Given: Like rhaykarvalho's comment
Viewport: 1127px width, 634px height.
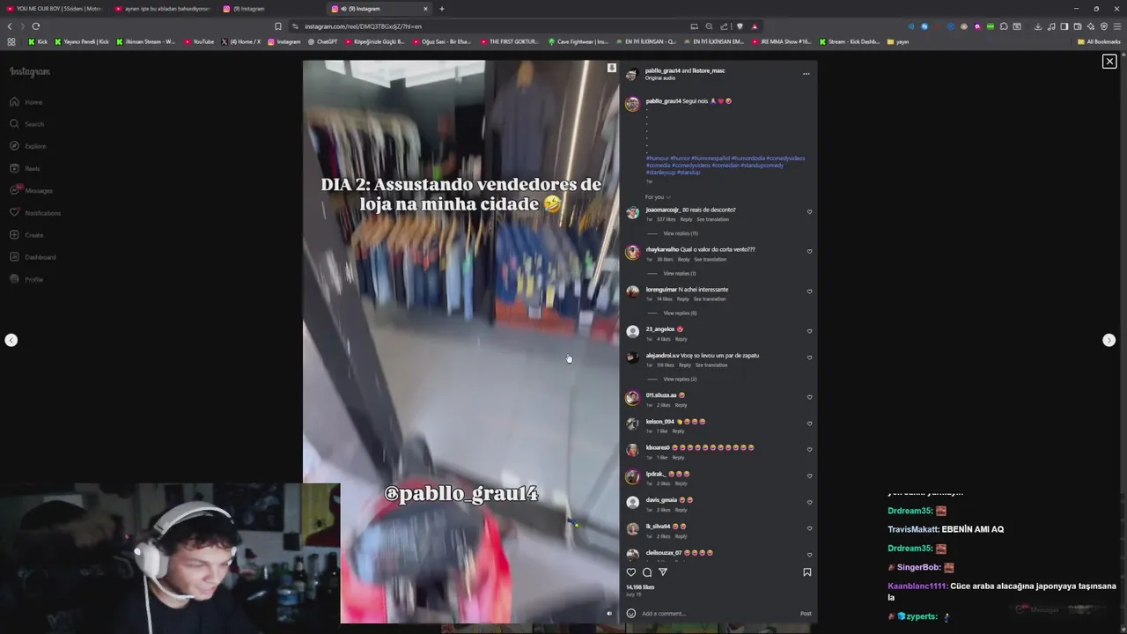Looking at the screenshot, I should (x=809, y=252).
